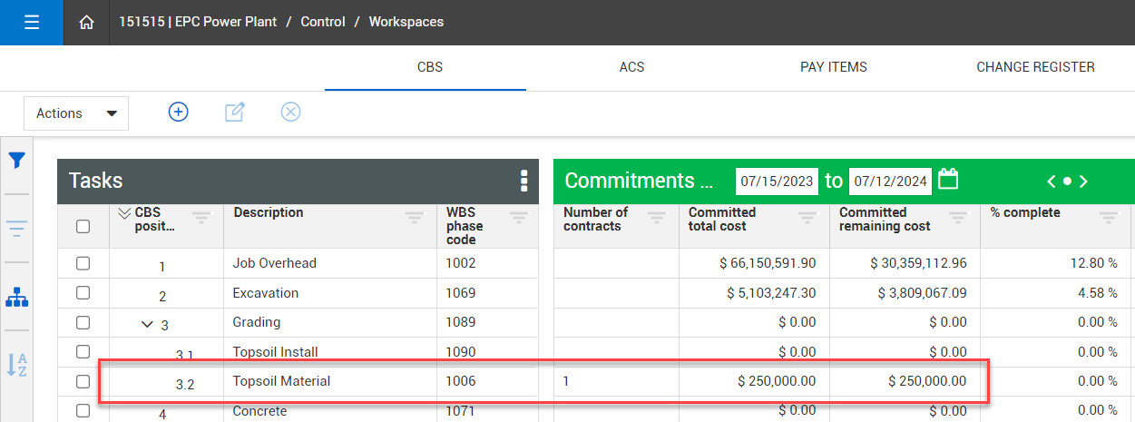Click the 07/15/2023 start date field
This screenshot has height=422, width=1135.
pyautogui.click(x=776, y=182)
